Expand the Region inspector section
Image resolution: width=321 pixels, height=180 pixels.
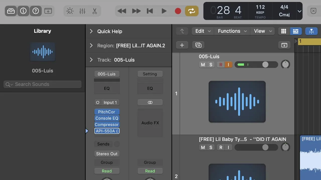pyautogui.click(x=91, y=45)
